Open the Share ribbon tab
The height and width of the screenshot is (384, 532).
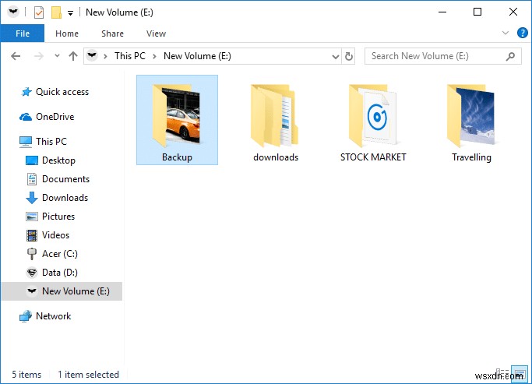tap(112, 33)
